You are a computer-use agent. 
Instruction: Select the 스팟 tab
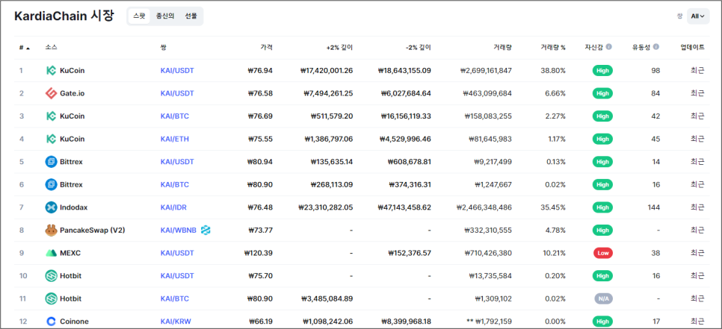click(x=139, y=16)
